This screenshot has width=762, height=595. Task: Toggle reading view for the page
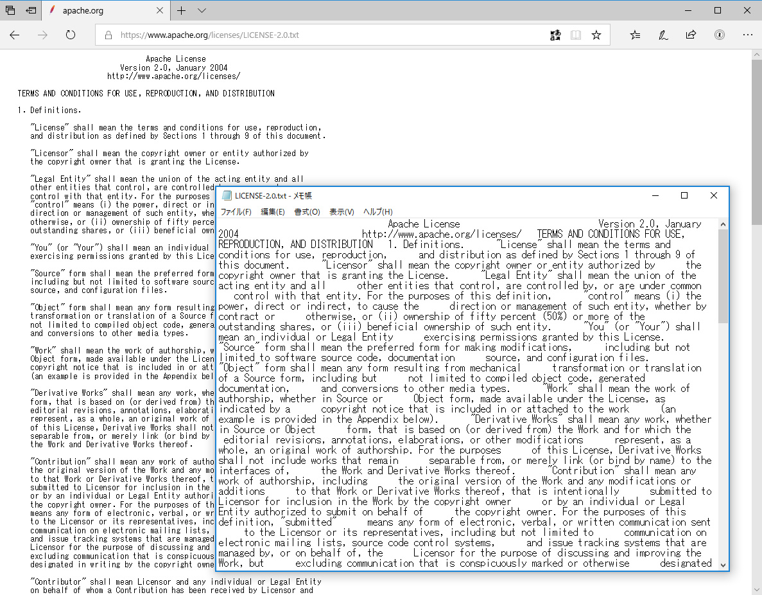[x=576, y=35]
